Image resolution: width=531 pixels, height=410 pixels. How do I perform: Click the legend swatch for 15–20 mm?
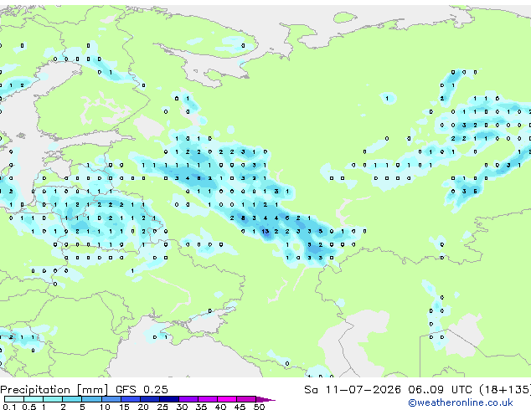tap(130, 399)
